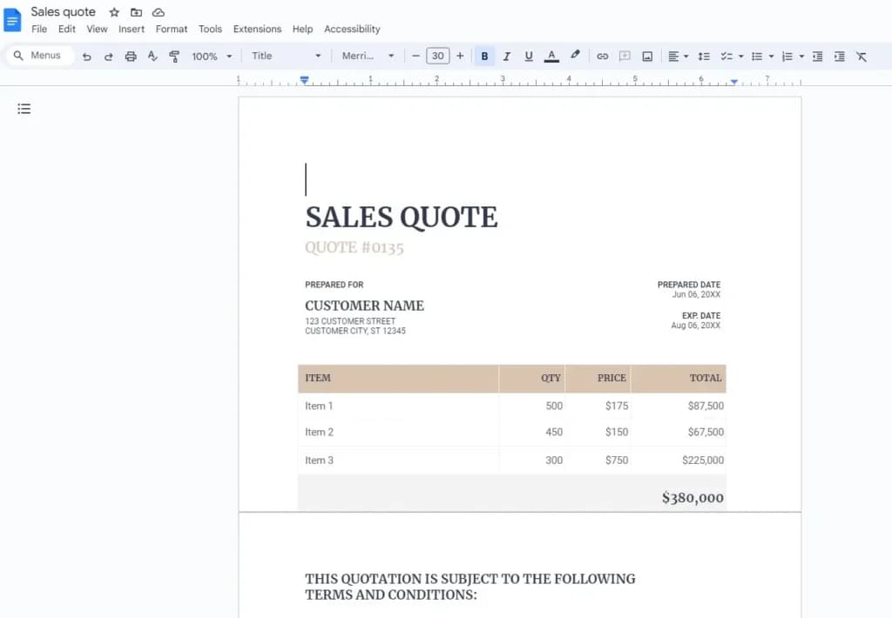Increase font size with plus button
The height and width of the screenshot is (618, 892).
pos(460,56)
